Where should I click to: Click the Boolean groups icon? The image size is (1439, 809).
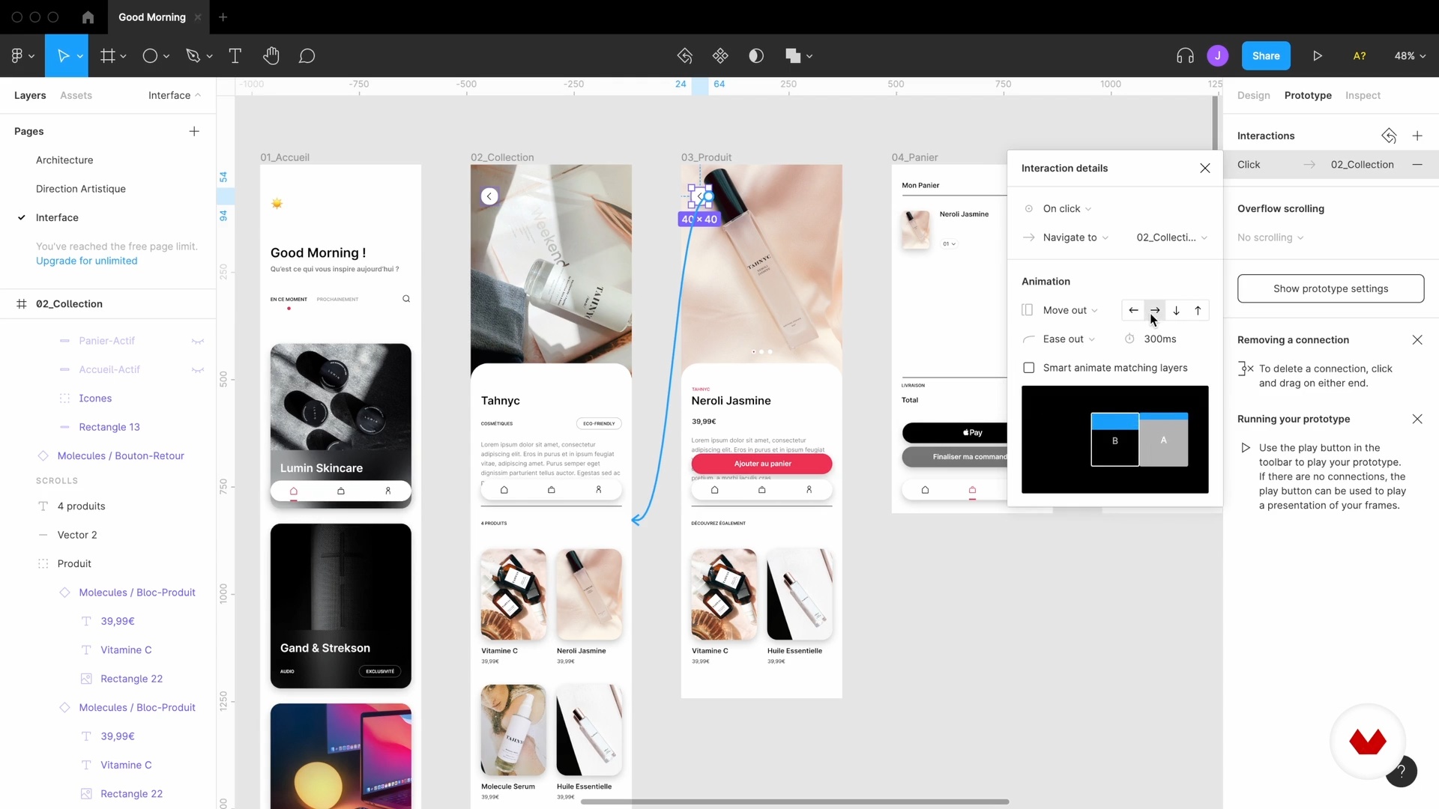pos(793,55)
